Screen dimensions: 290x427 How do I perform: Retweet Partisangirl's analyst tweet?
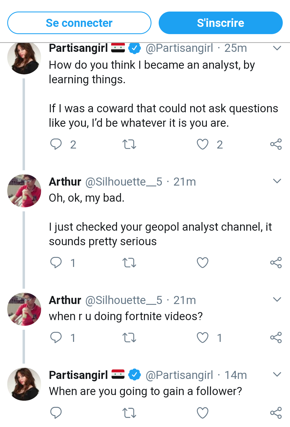click(x=129, y=144)
